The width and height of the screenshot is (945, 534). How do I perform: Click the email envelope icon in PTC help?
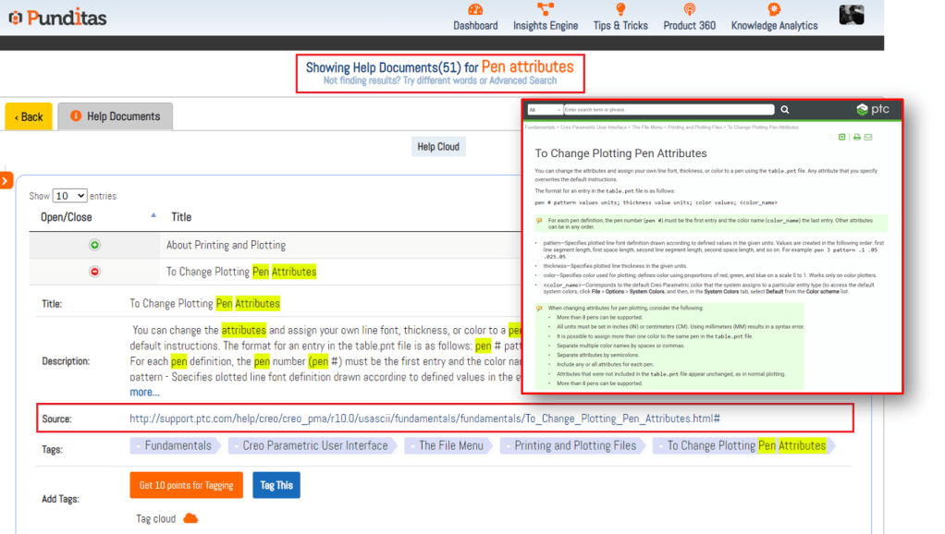pyautogui.click(x=868, y=137)
